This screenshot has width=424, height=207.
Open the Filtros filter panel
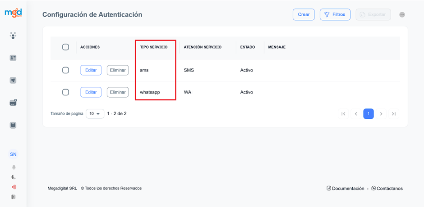[335, 14]
